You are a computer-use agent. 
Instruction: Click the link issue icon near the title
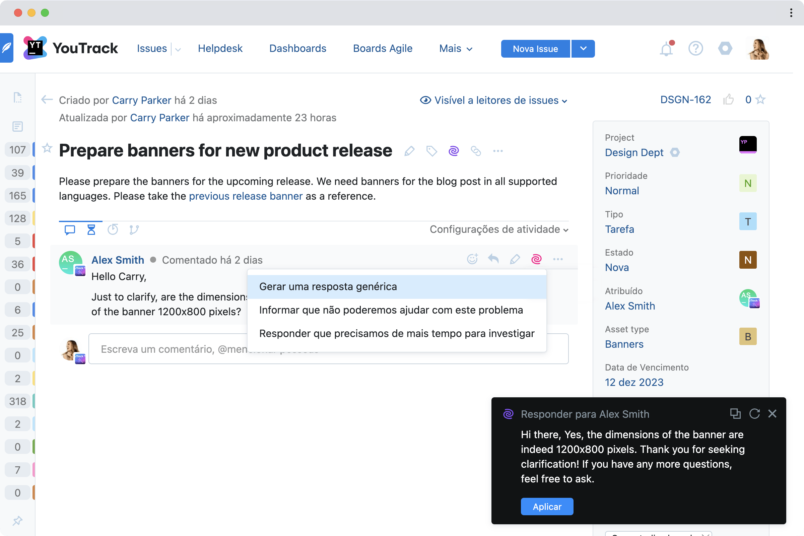475,151
